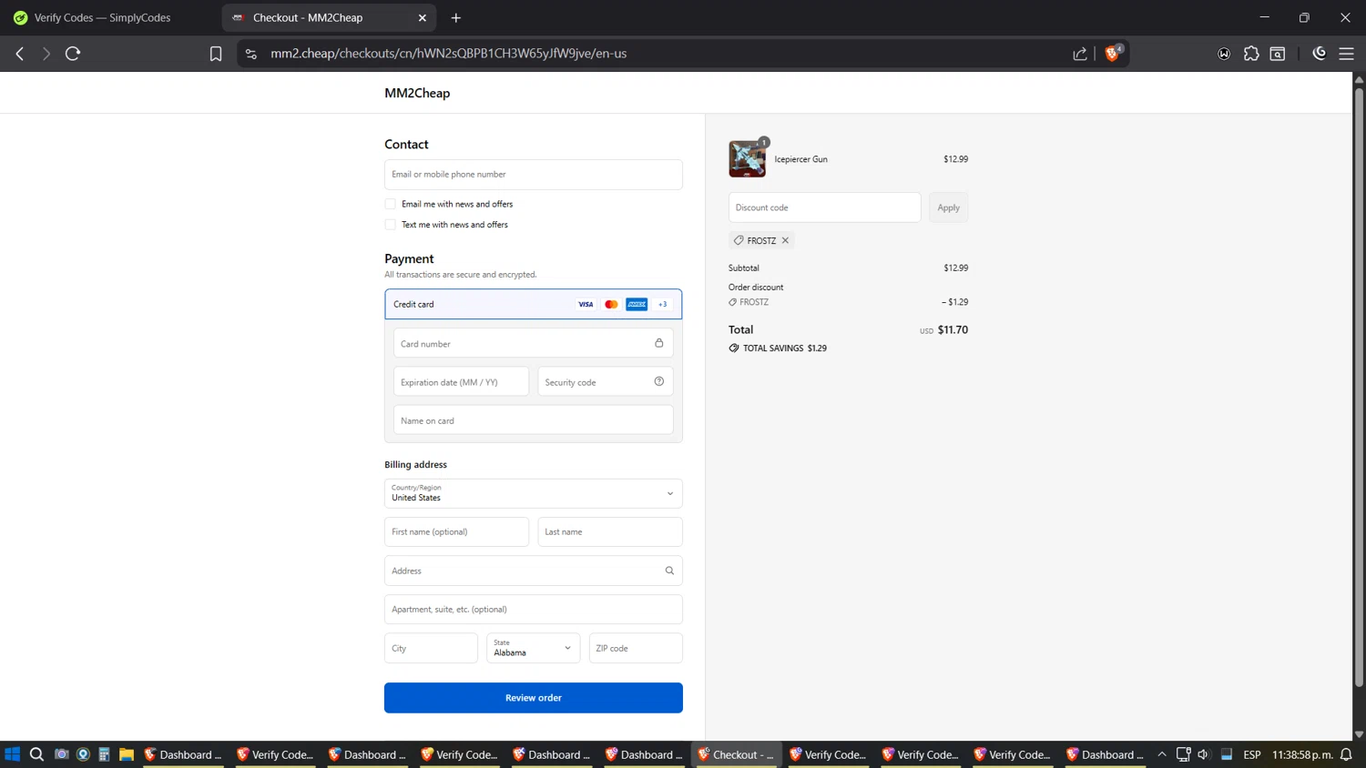Click the share page icon in address bar
Viewport: 1366px width, 768px height.
(x=1080, y=54)
